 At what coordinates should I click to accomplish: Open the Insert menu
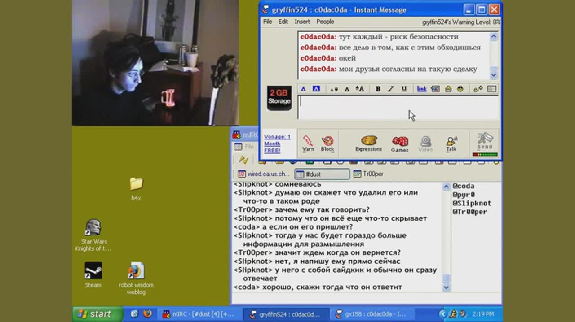pyautogui.click(x=302, y=22)
